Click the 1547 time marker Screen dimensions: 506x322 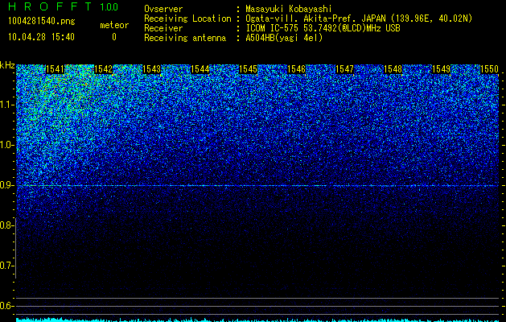tap(344, 69)
